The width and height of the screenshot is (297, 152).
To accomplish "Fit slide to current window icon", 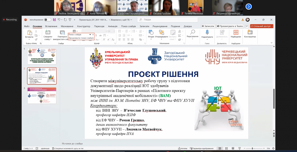I will tap(273, 148).
